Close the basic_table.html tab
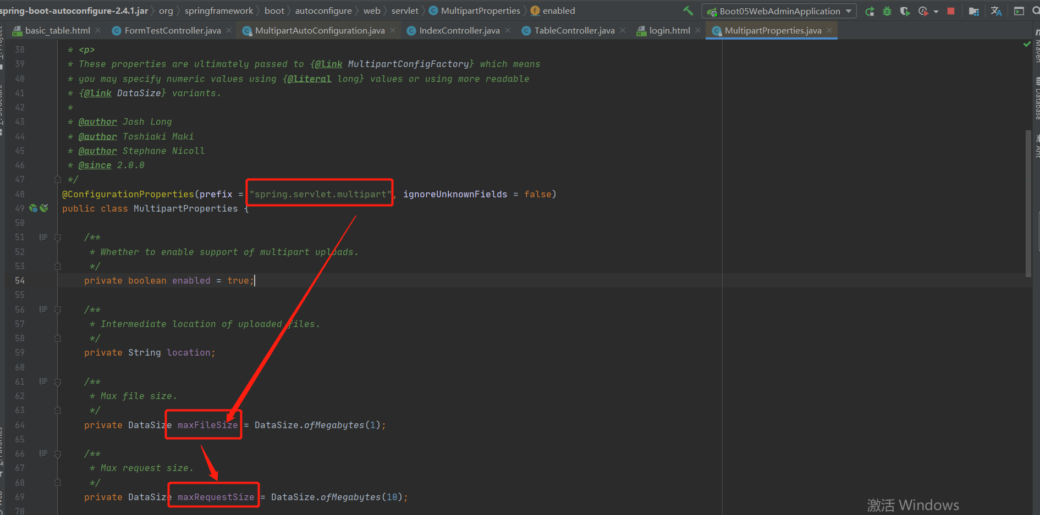Viewport: 1040px width, 515px height. (x=98, y=30)
